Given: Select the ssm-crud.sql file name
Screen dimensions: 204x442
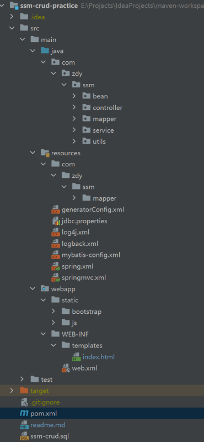Looking at the screenshot, I should point(50,436).
